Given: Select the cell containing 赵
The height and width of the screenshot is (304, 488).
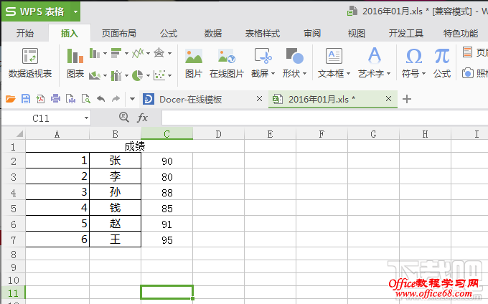Looking at the screenshot, I should [115, 224].
